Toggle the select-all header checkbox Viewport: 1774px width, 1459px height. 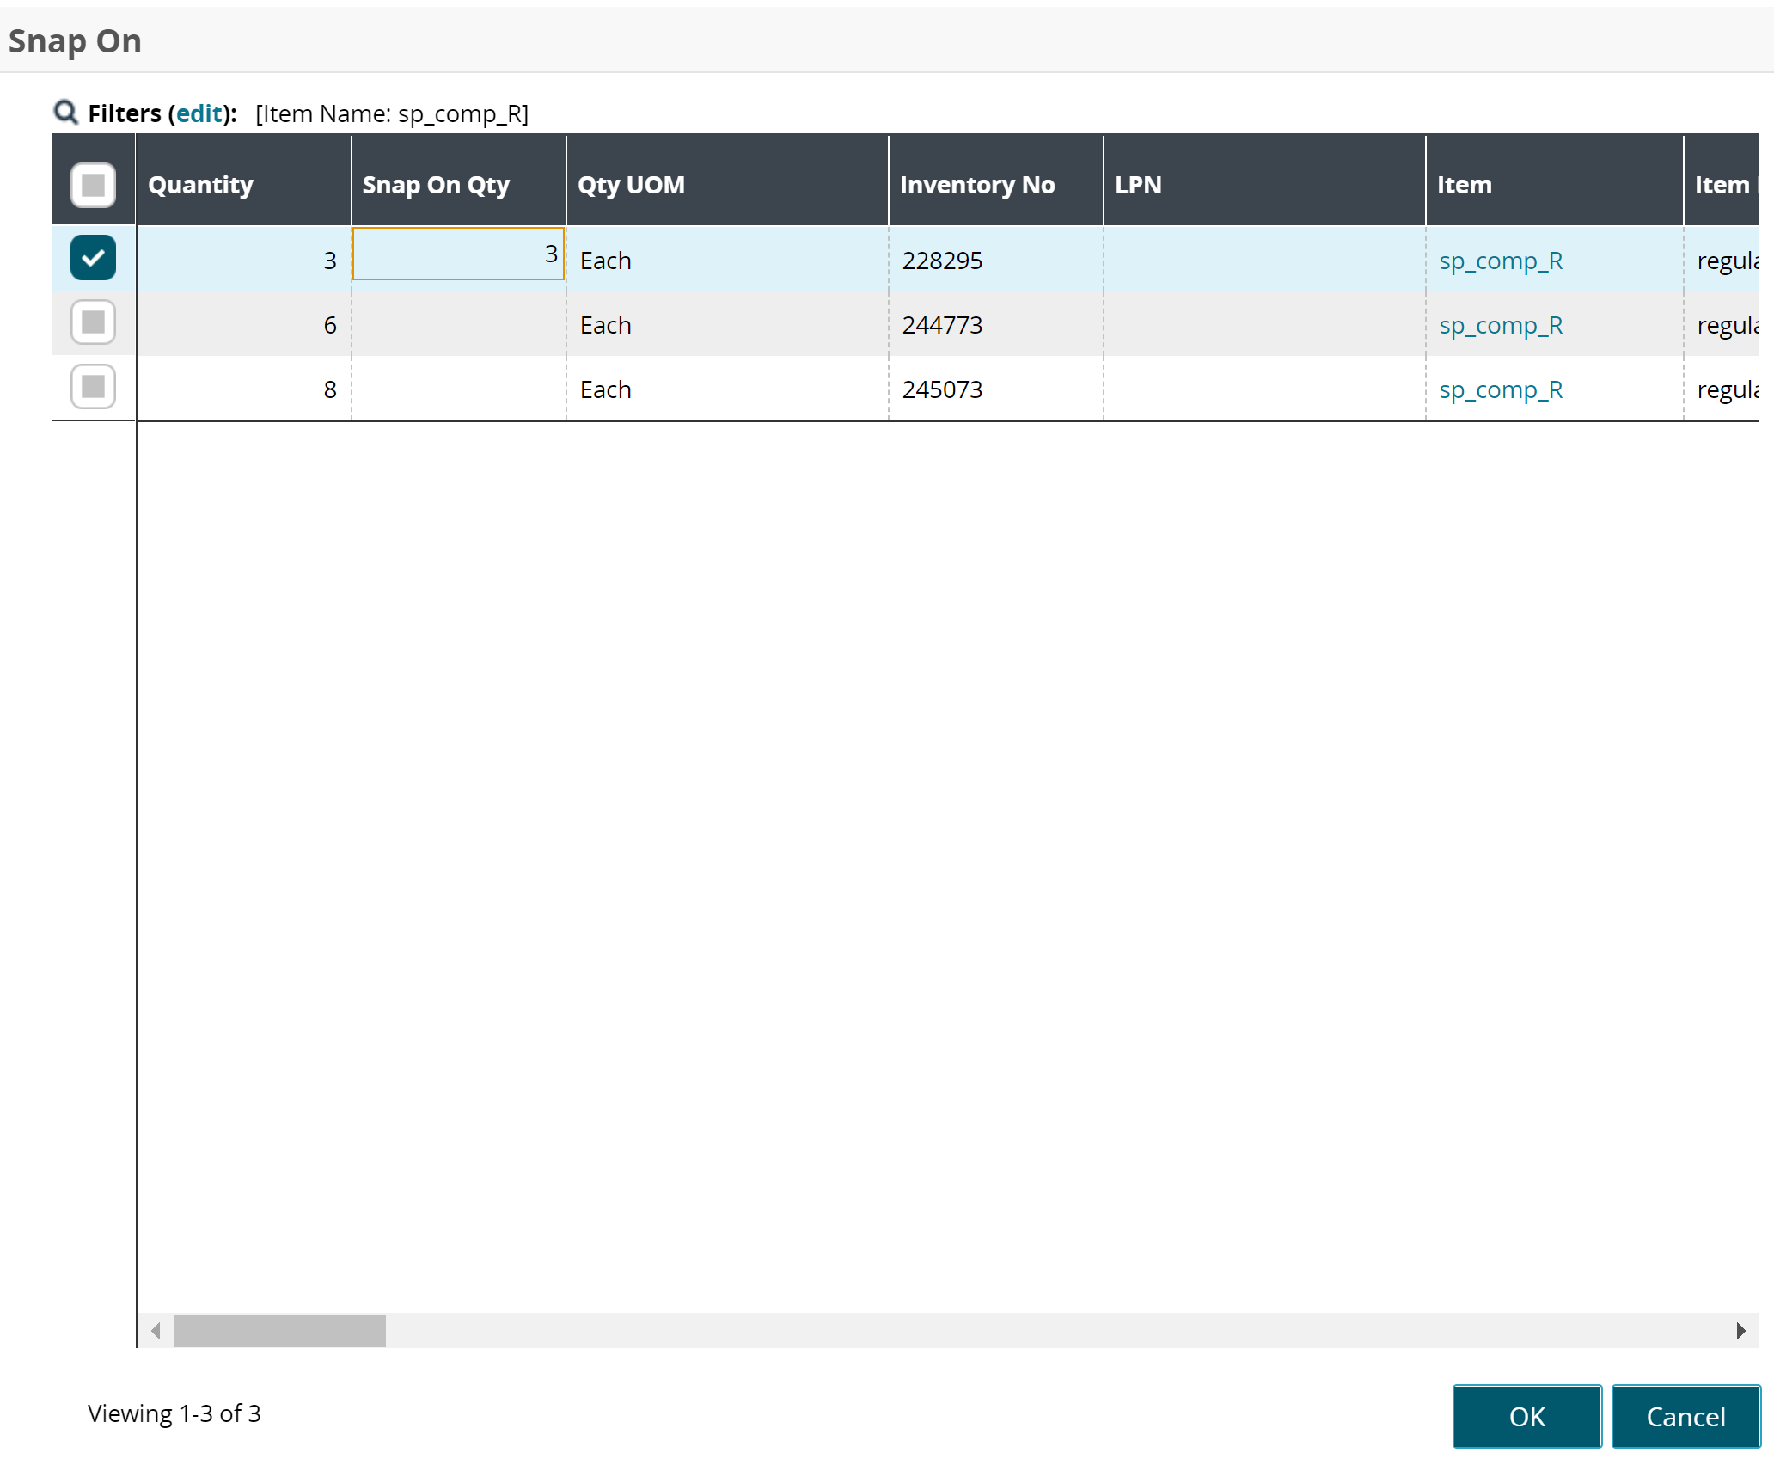(x=93, y=185)
